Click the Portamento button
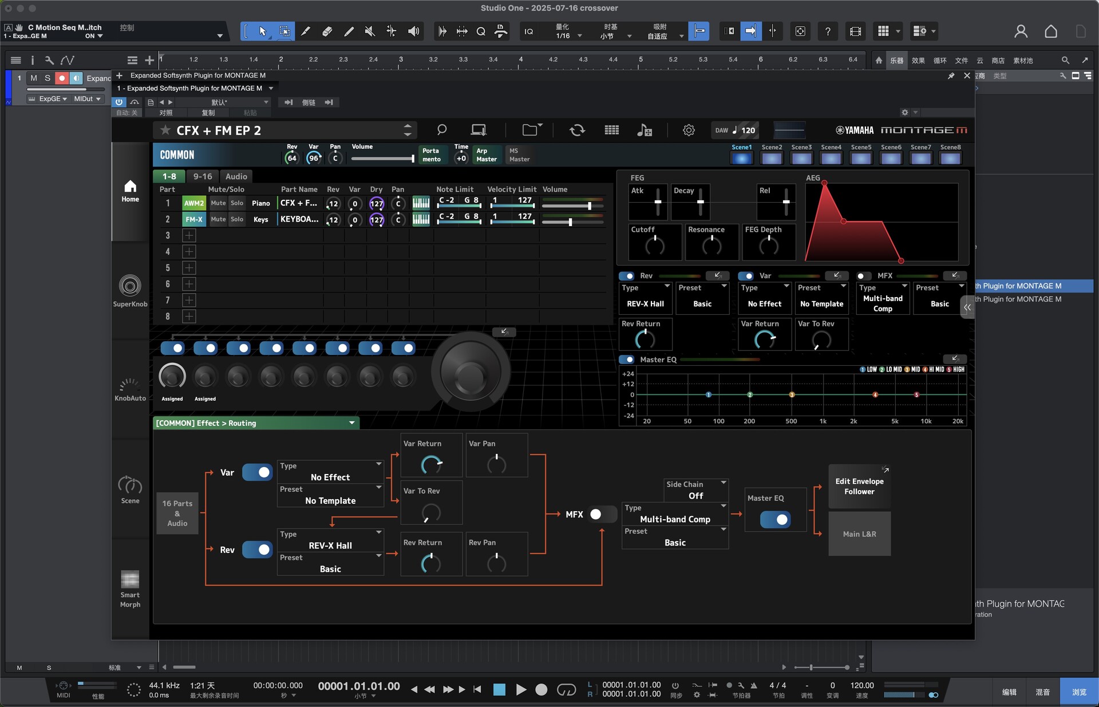Image resolution: width=1099 pixels, height=707 pixels. [432, 155]
